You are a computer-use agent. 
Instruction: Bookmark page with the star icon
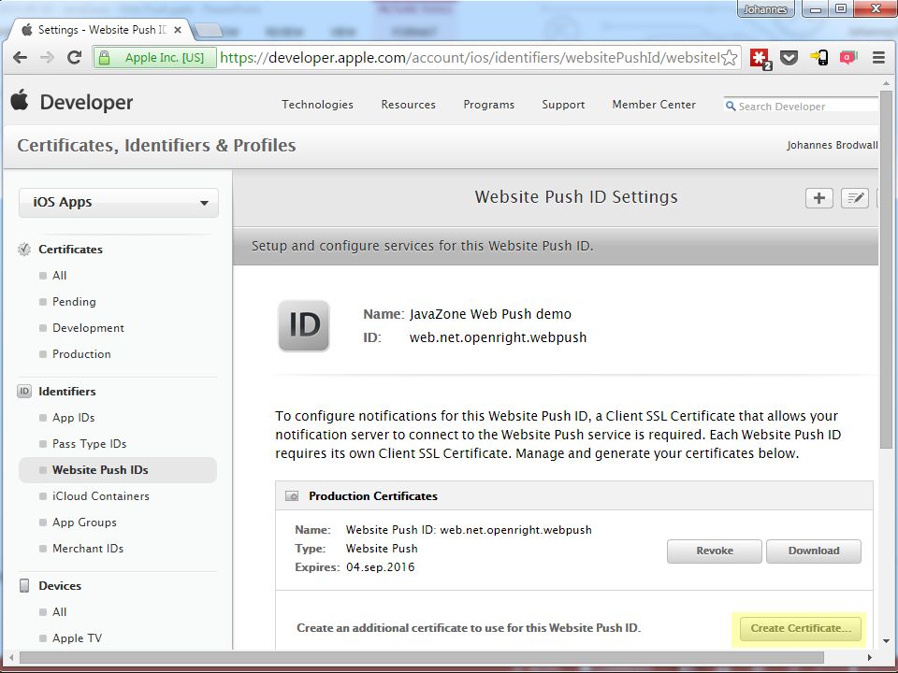(x=729, y=57)
